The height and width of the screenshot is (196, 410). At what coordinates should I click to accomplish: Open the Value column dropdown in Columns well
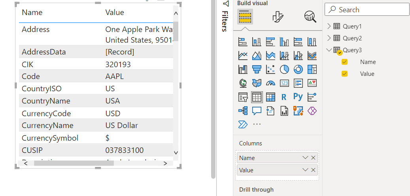pyautogui.click(x=305, y=170)
